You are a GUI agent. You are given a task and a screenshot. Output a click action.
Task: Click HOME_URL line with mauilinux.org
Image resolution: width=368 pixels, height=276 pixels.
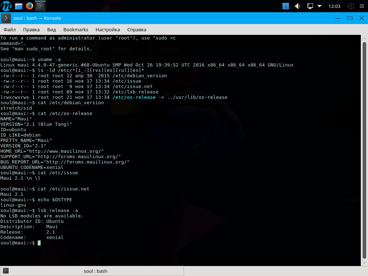point(52,151)
